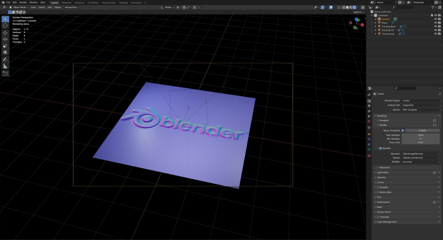Image resolution: width=443 pixels, height=240 pixels.
Task: Open the View Layer properties tab
Action: click(x=369, y=111)
